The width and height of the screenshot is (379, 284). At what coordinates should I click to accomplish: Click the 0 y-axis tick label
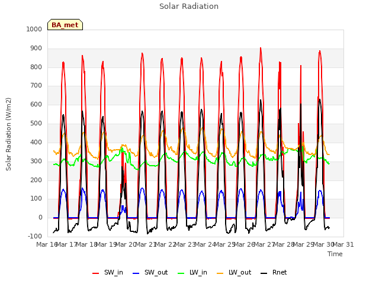pyautogui.click(x=40, y=217)
